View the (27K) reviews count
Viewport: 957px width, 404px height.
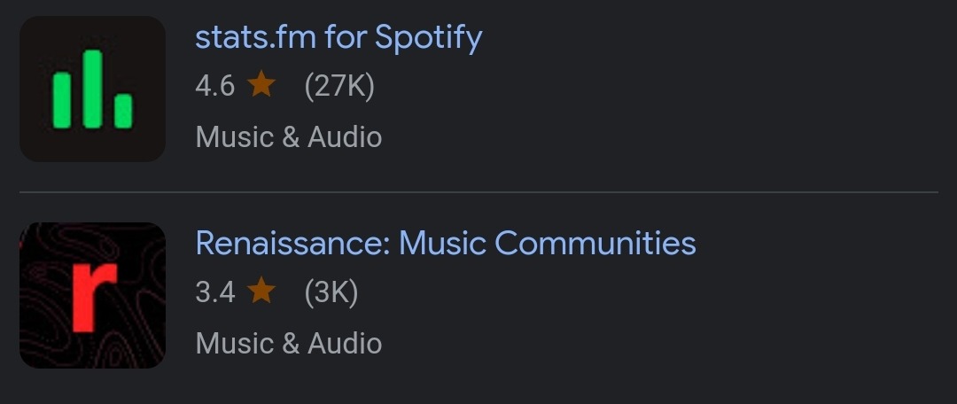coord(339,86)
